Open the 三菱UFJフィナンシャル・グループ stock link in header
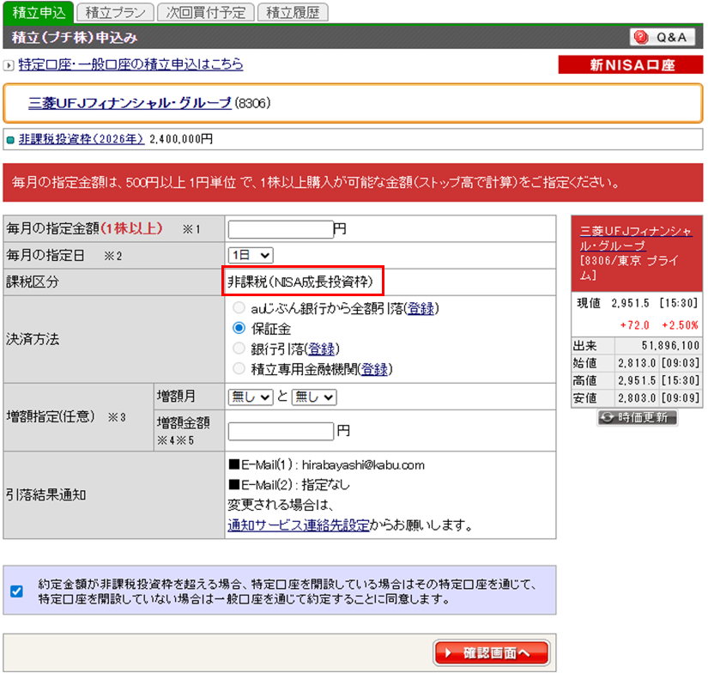This screenshot has width=708, height=673. 130,103
